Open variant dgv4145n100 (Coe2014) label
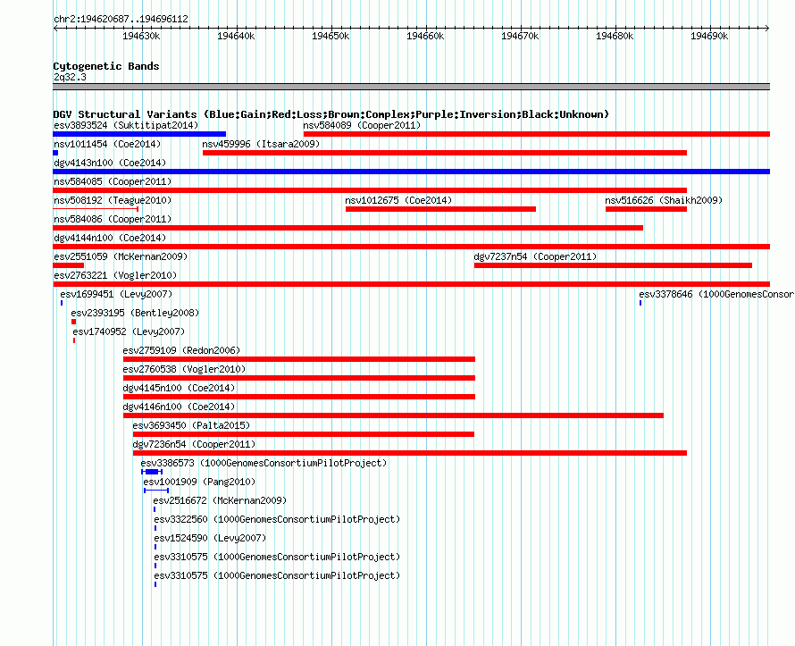Viewport: 795px width, 646px height. click(179, 388)
